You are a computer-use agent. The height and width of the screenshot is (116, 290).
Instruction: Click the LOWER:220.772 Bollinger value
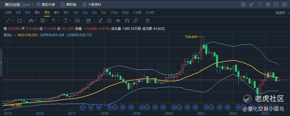(x=79, y=35)
